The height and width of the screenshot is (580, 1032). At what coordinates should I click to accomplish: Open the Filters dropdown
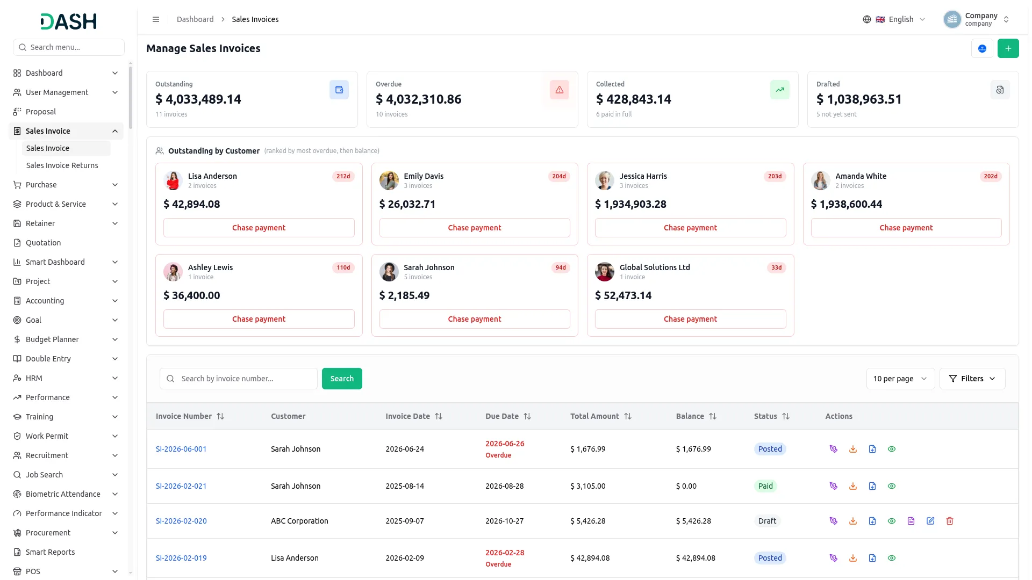tap(972, 379)
